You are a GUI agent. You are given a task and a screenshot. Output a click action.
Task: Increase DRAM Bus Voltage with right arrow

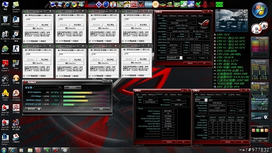point(108,100)
